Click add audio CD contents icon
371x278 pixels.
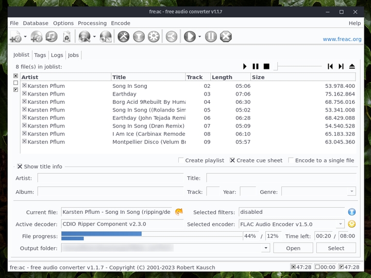37,36
